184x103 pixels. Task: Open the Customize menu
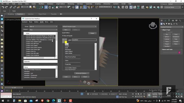[89, 4]
